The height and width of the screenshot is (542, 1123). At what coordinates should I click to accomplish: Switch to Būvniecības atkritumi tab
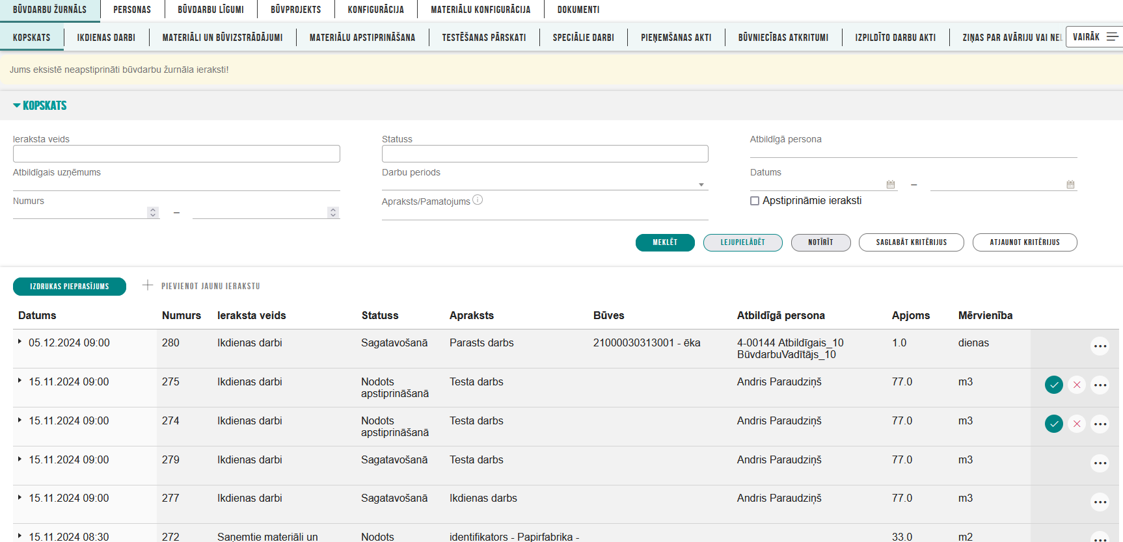tap(783, 38)
